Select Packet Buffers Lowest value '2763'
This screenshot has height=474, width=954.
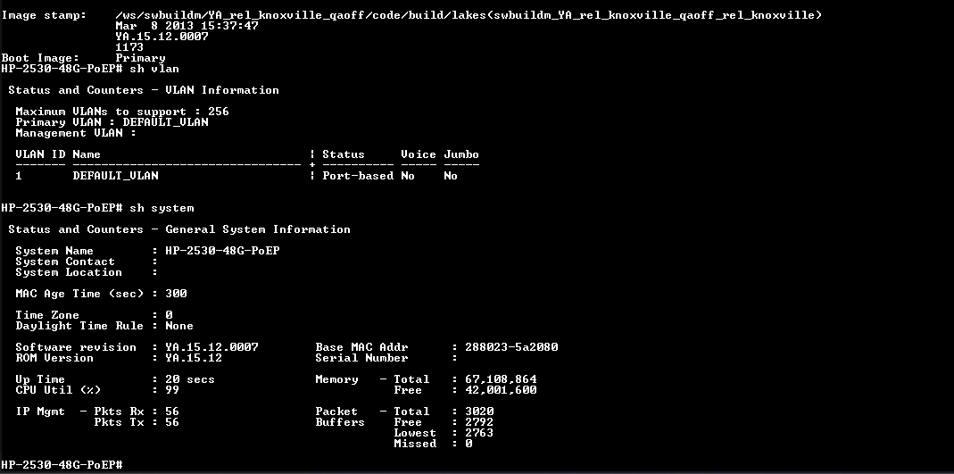pos(479,433)
